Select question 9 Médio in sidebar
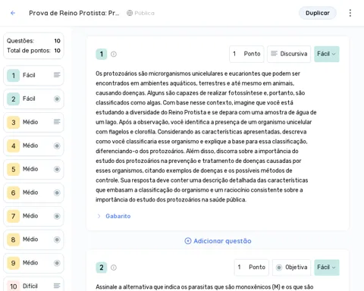This screenshot has height=291, width=364. (33, 263)
